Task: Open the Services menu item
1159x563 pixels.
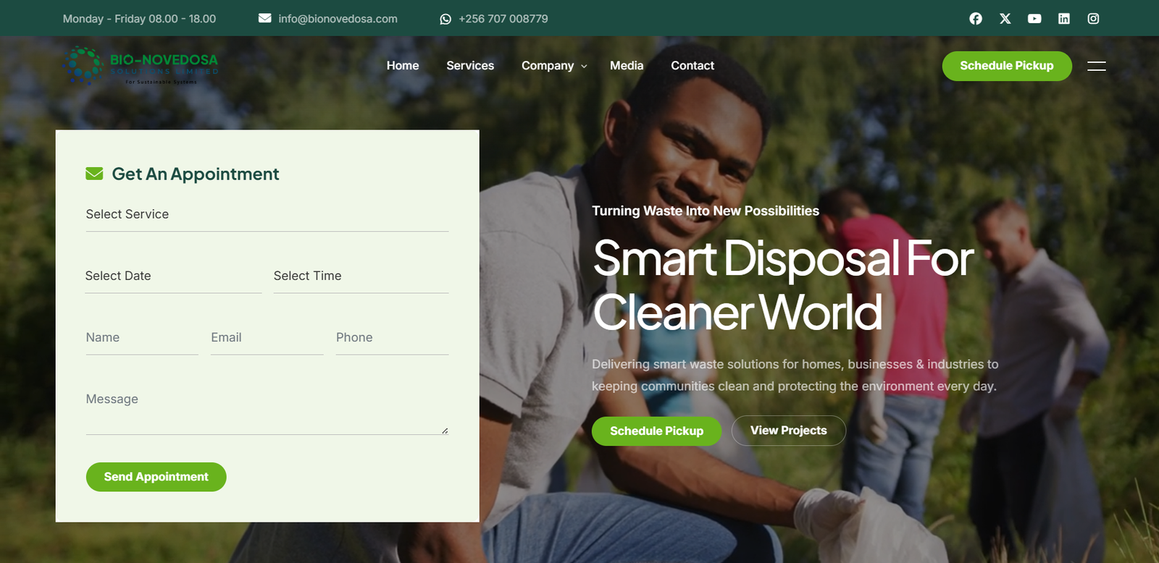Action: coord(470,65)
